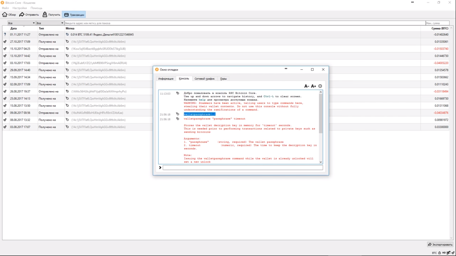
Task: Switch to Информация tab in debug window
Action: point(166,79)
